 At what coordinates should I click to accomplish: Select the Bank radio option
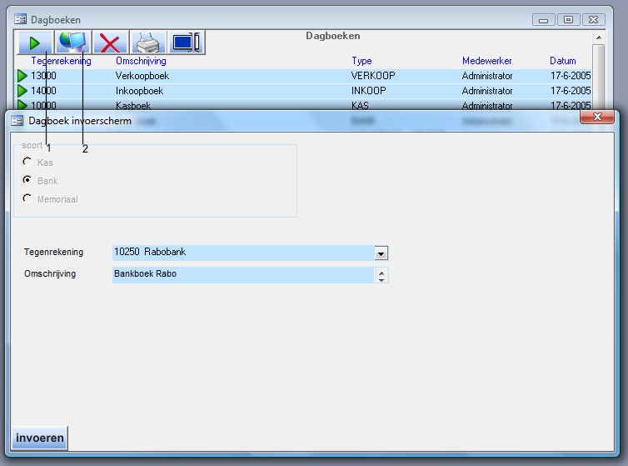point(27,180)
